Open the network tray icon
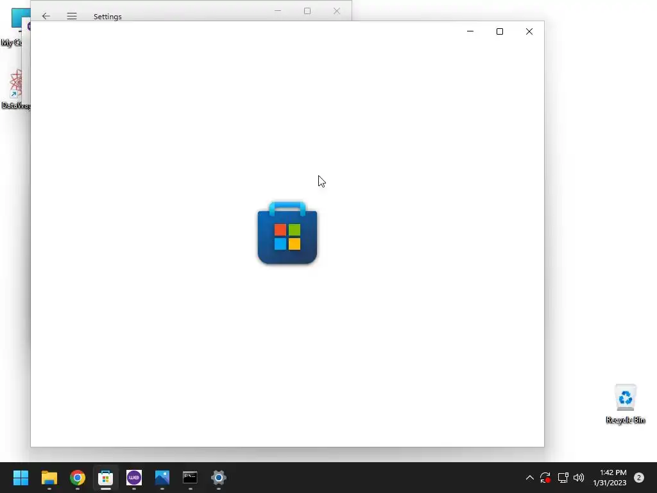The width and height of the screenshot is (657, 493). pyautogui.click(x=563, y=478)
